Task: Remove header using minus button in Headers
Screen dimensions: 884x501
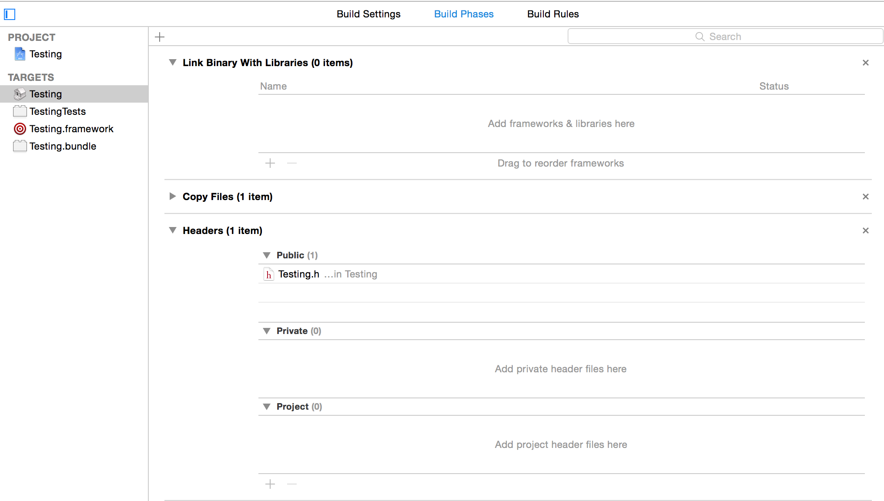Action: [x=292, y=484]
